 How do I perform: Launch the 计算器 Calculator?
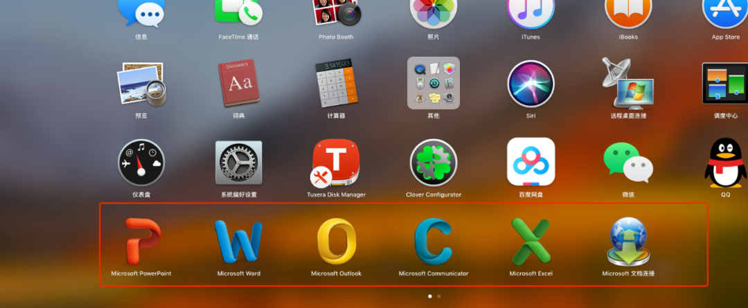(x=337, y=84)
